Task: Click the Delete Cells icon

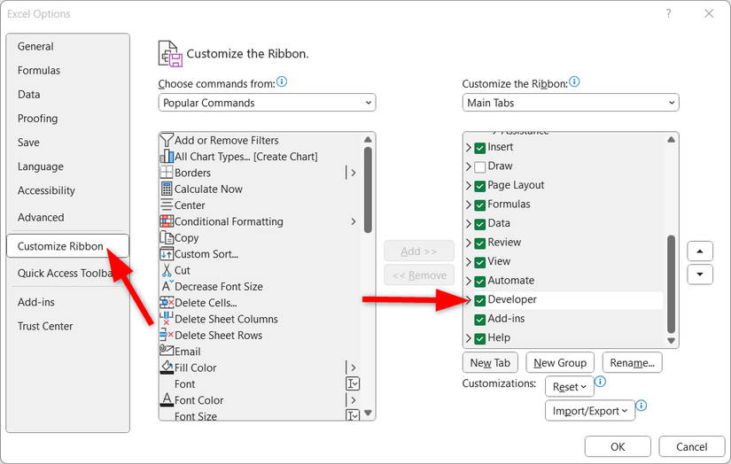Action: (167, 303)
